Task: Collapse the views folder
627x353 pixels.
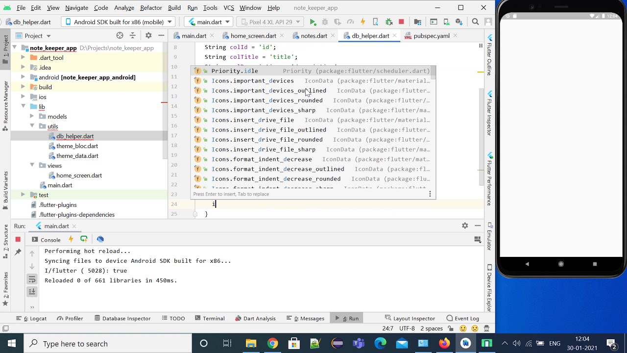Action: 32,165
